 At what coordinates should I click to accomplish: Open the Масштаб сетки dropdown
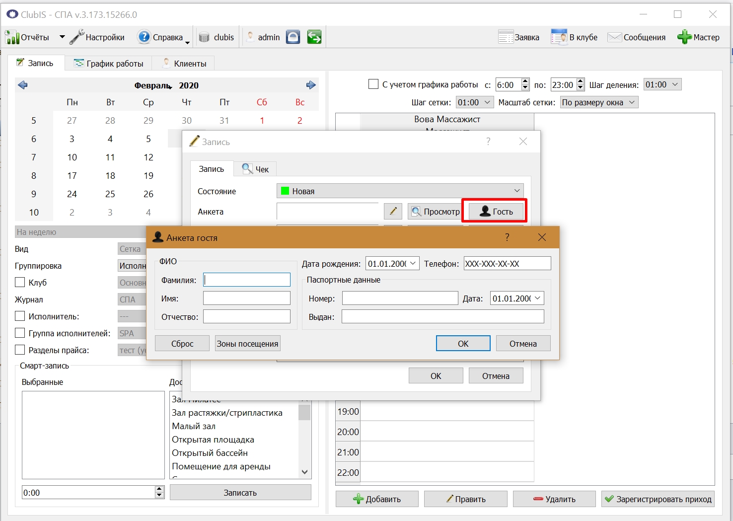point(599,102)
